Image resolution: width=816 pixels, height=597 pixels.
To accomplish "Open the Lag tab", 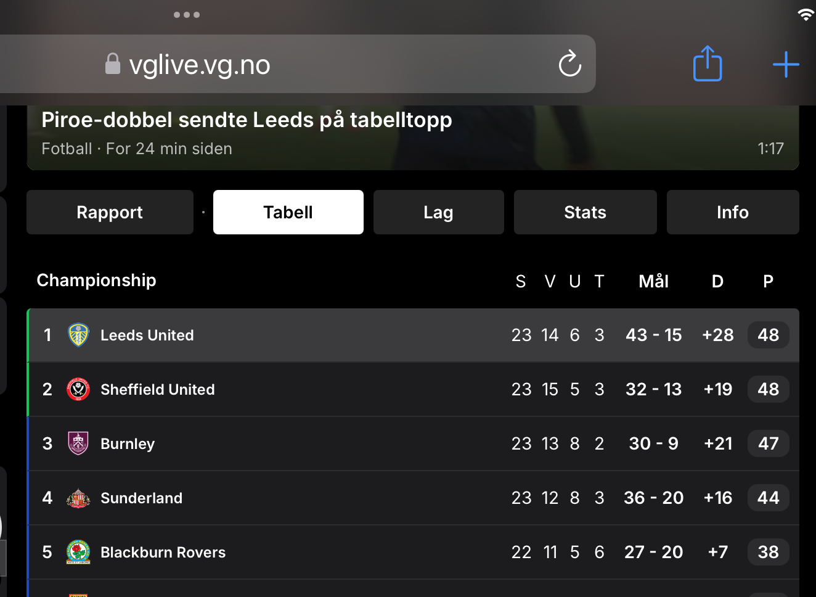I will pyautogui.click(x=438, y=212).
